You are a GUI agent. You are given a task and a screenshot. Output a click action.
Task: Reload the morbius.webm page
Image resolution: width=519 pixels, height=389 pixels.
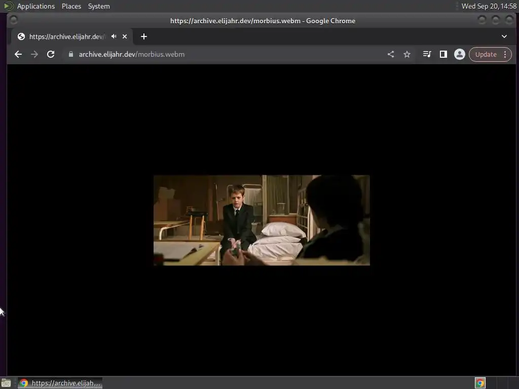click(51, 54)
